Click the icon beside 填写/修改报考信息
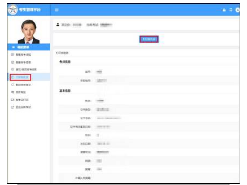Image resolution: width=247 pixels, height=185 pixels. [13, 69]
